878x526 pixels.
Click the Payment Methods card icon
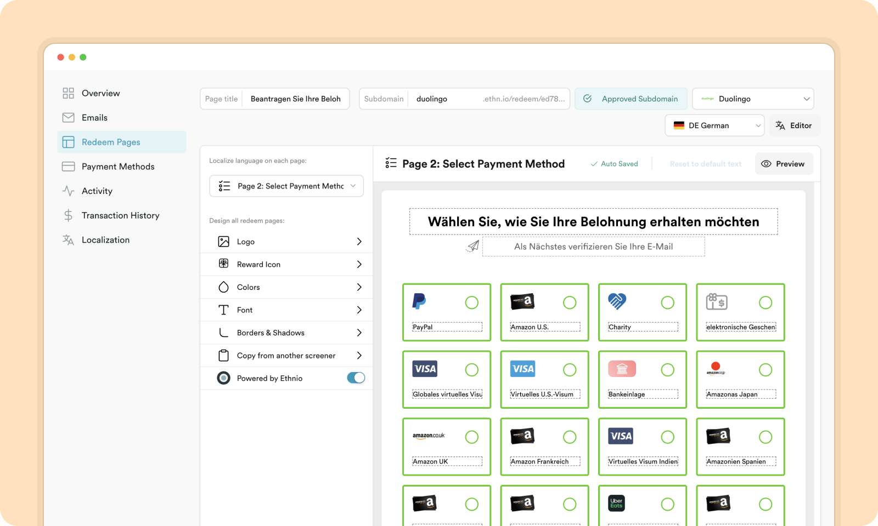(68, 167)
